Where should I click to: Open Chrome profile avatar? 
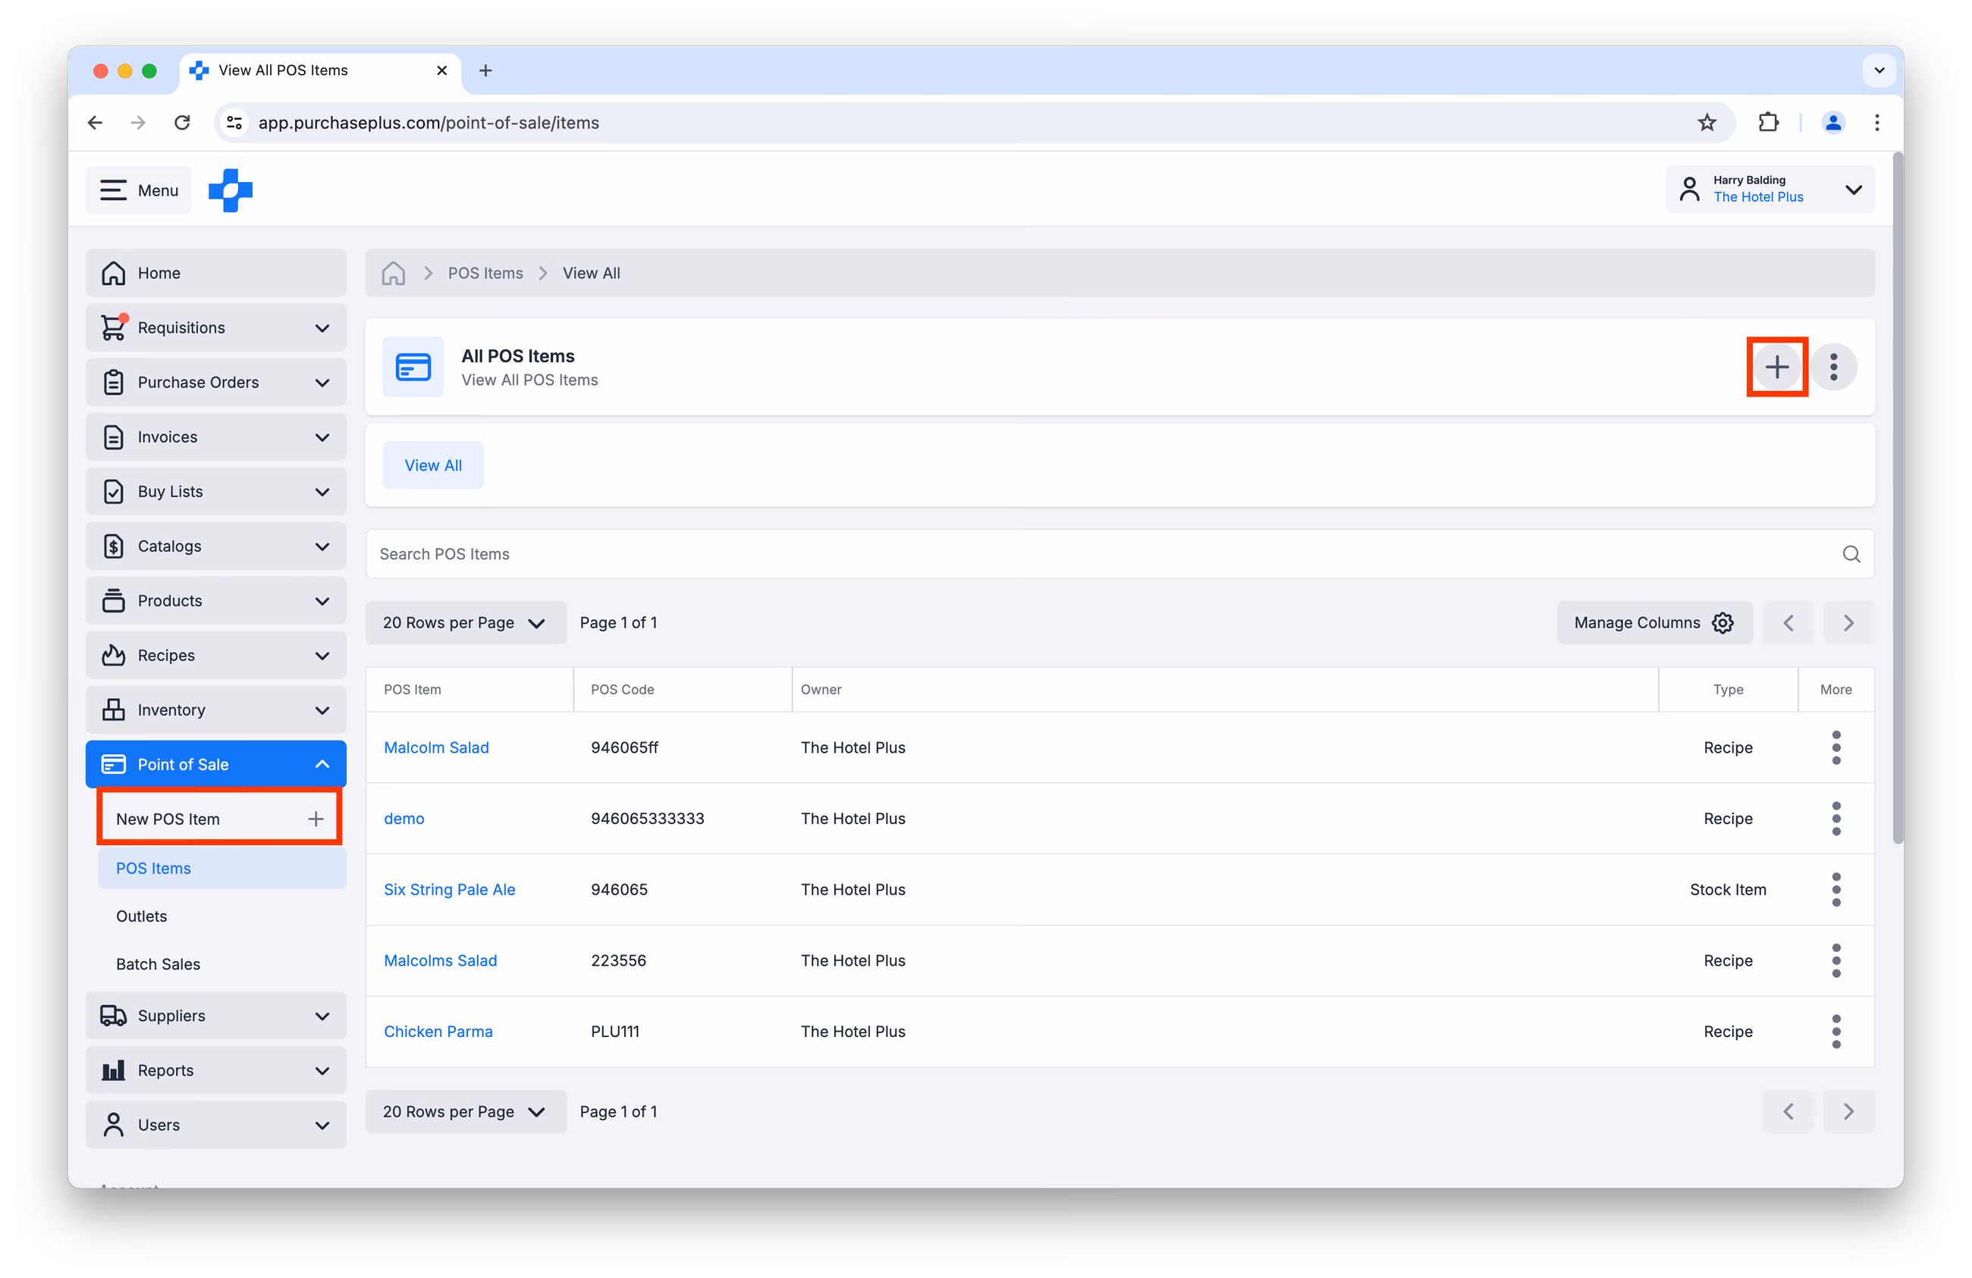tap(1832, 123)
